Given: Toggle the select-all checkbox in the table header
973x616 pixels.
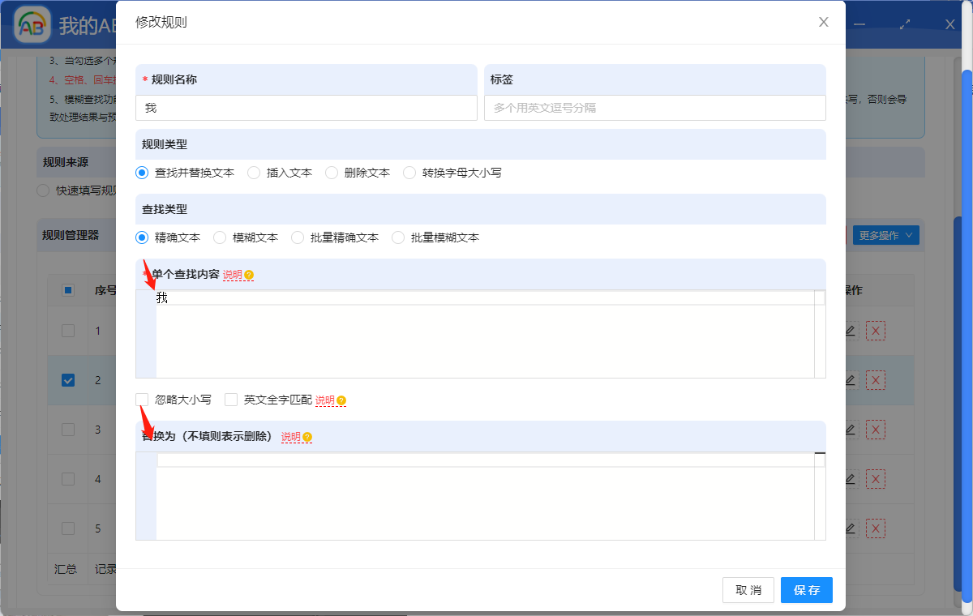Looking at the screenshot, I should [67, 290].
